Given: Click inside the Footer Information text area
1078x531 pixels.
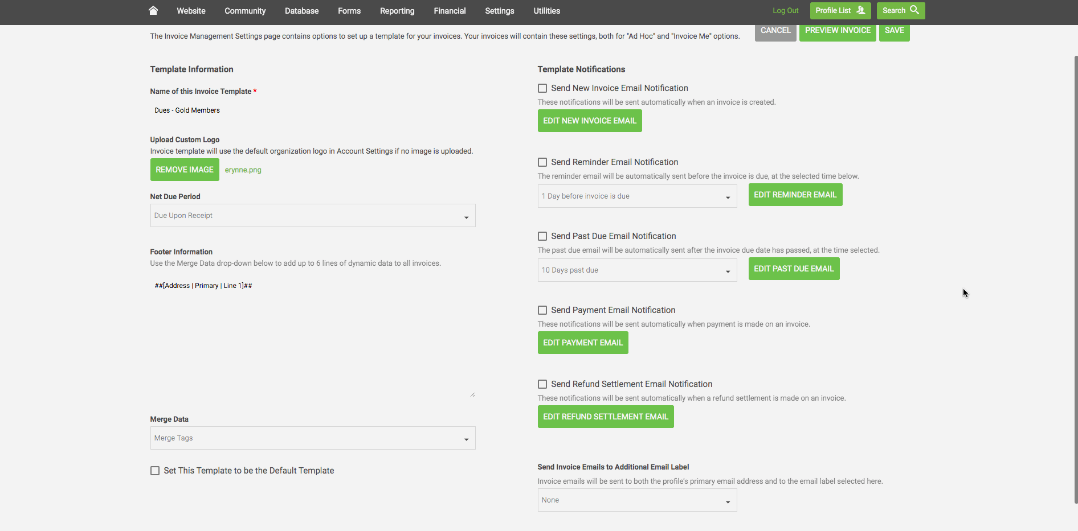Looking at the screenshot, I should pos(313,337).
